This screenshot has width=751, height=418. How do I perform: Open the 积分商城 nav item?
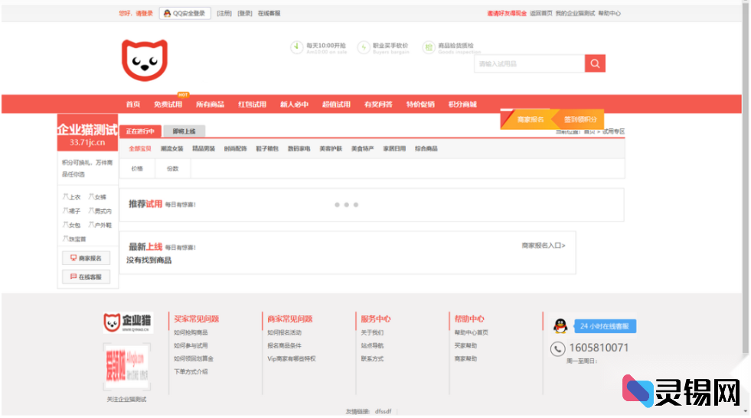tap(462, 104)
